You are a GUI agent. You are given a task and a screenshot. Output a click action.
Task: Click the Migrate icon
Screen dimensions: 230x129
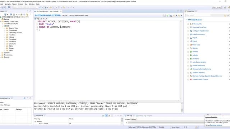(x=191, y=48)
